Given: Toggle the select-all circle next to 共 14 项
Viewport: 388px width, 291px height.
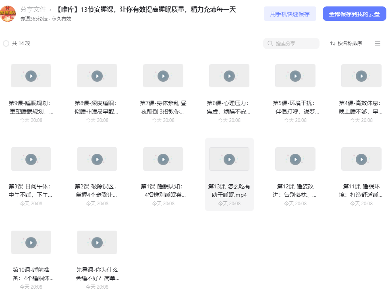Looking at the screenshot, I should click(x=6, y=43).
